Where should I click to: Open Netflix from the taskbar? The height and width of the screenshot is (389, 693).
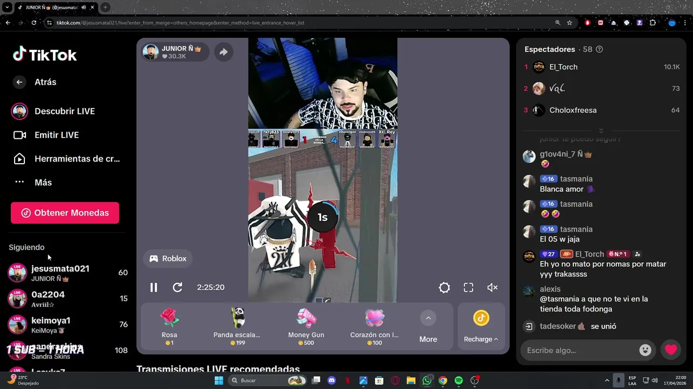point(348,380)
